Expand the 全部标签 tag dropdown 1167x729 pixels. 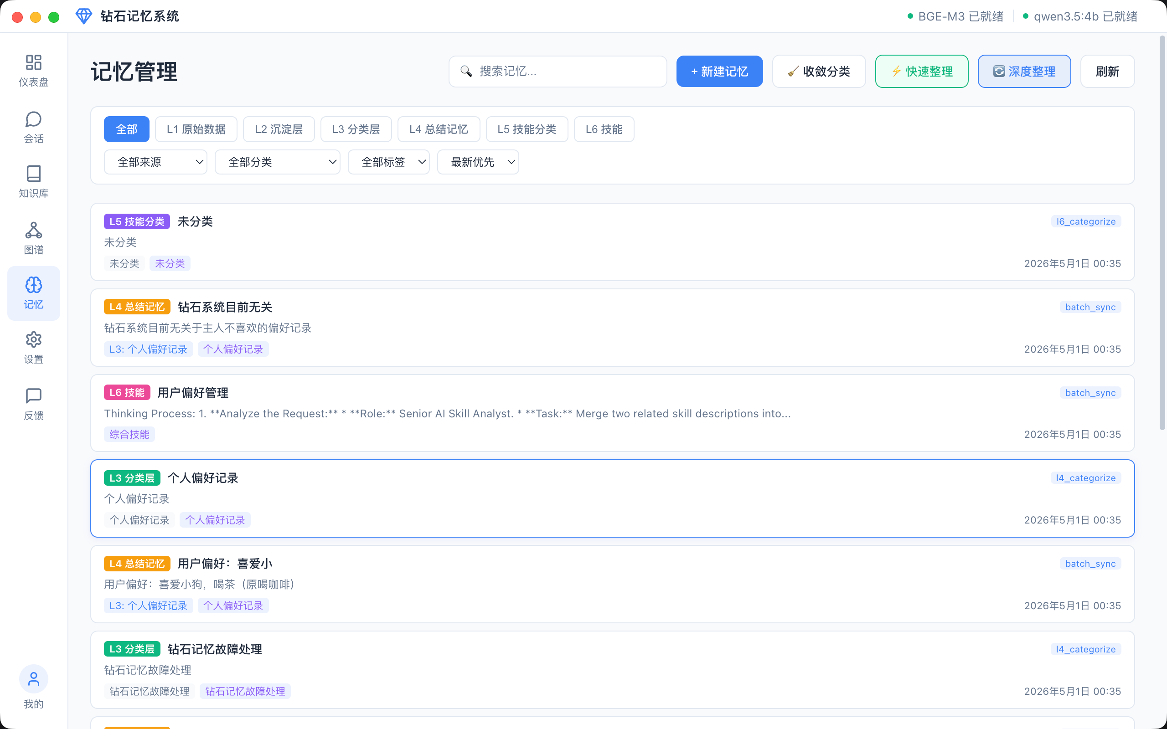pyautogui.click(x=389, y=162)
